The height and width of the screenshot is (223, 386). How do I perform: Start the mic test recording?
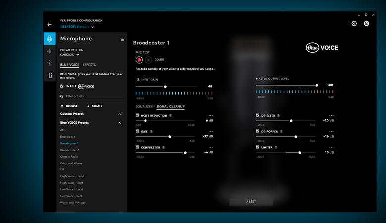click(x=139, y=60)
